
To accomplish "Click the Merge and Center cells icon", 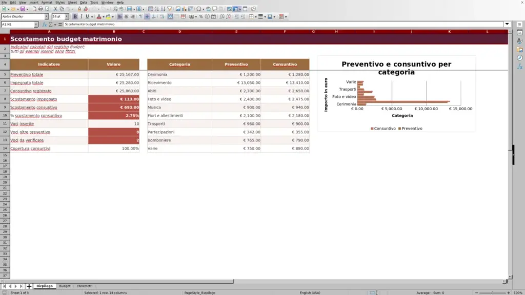I will point(170,17).
